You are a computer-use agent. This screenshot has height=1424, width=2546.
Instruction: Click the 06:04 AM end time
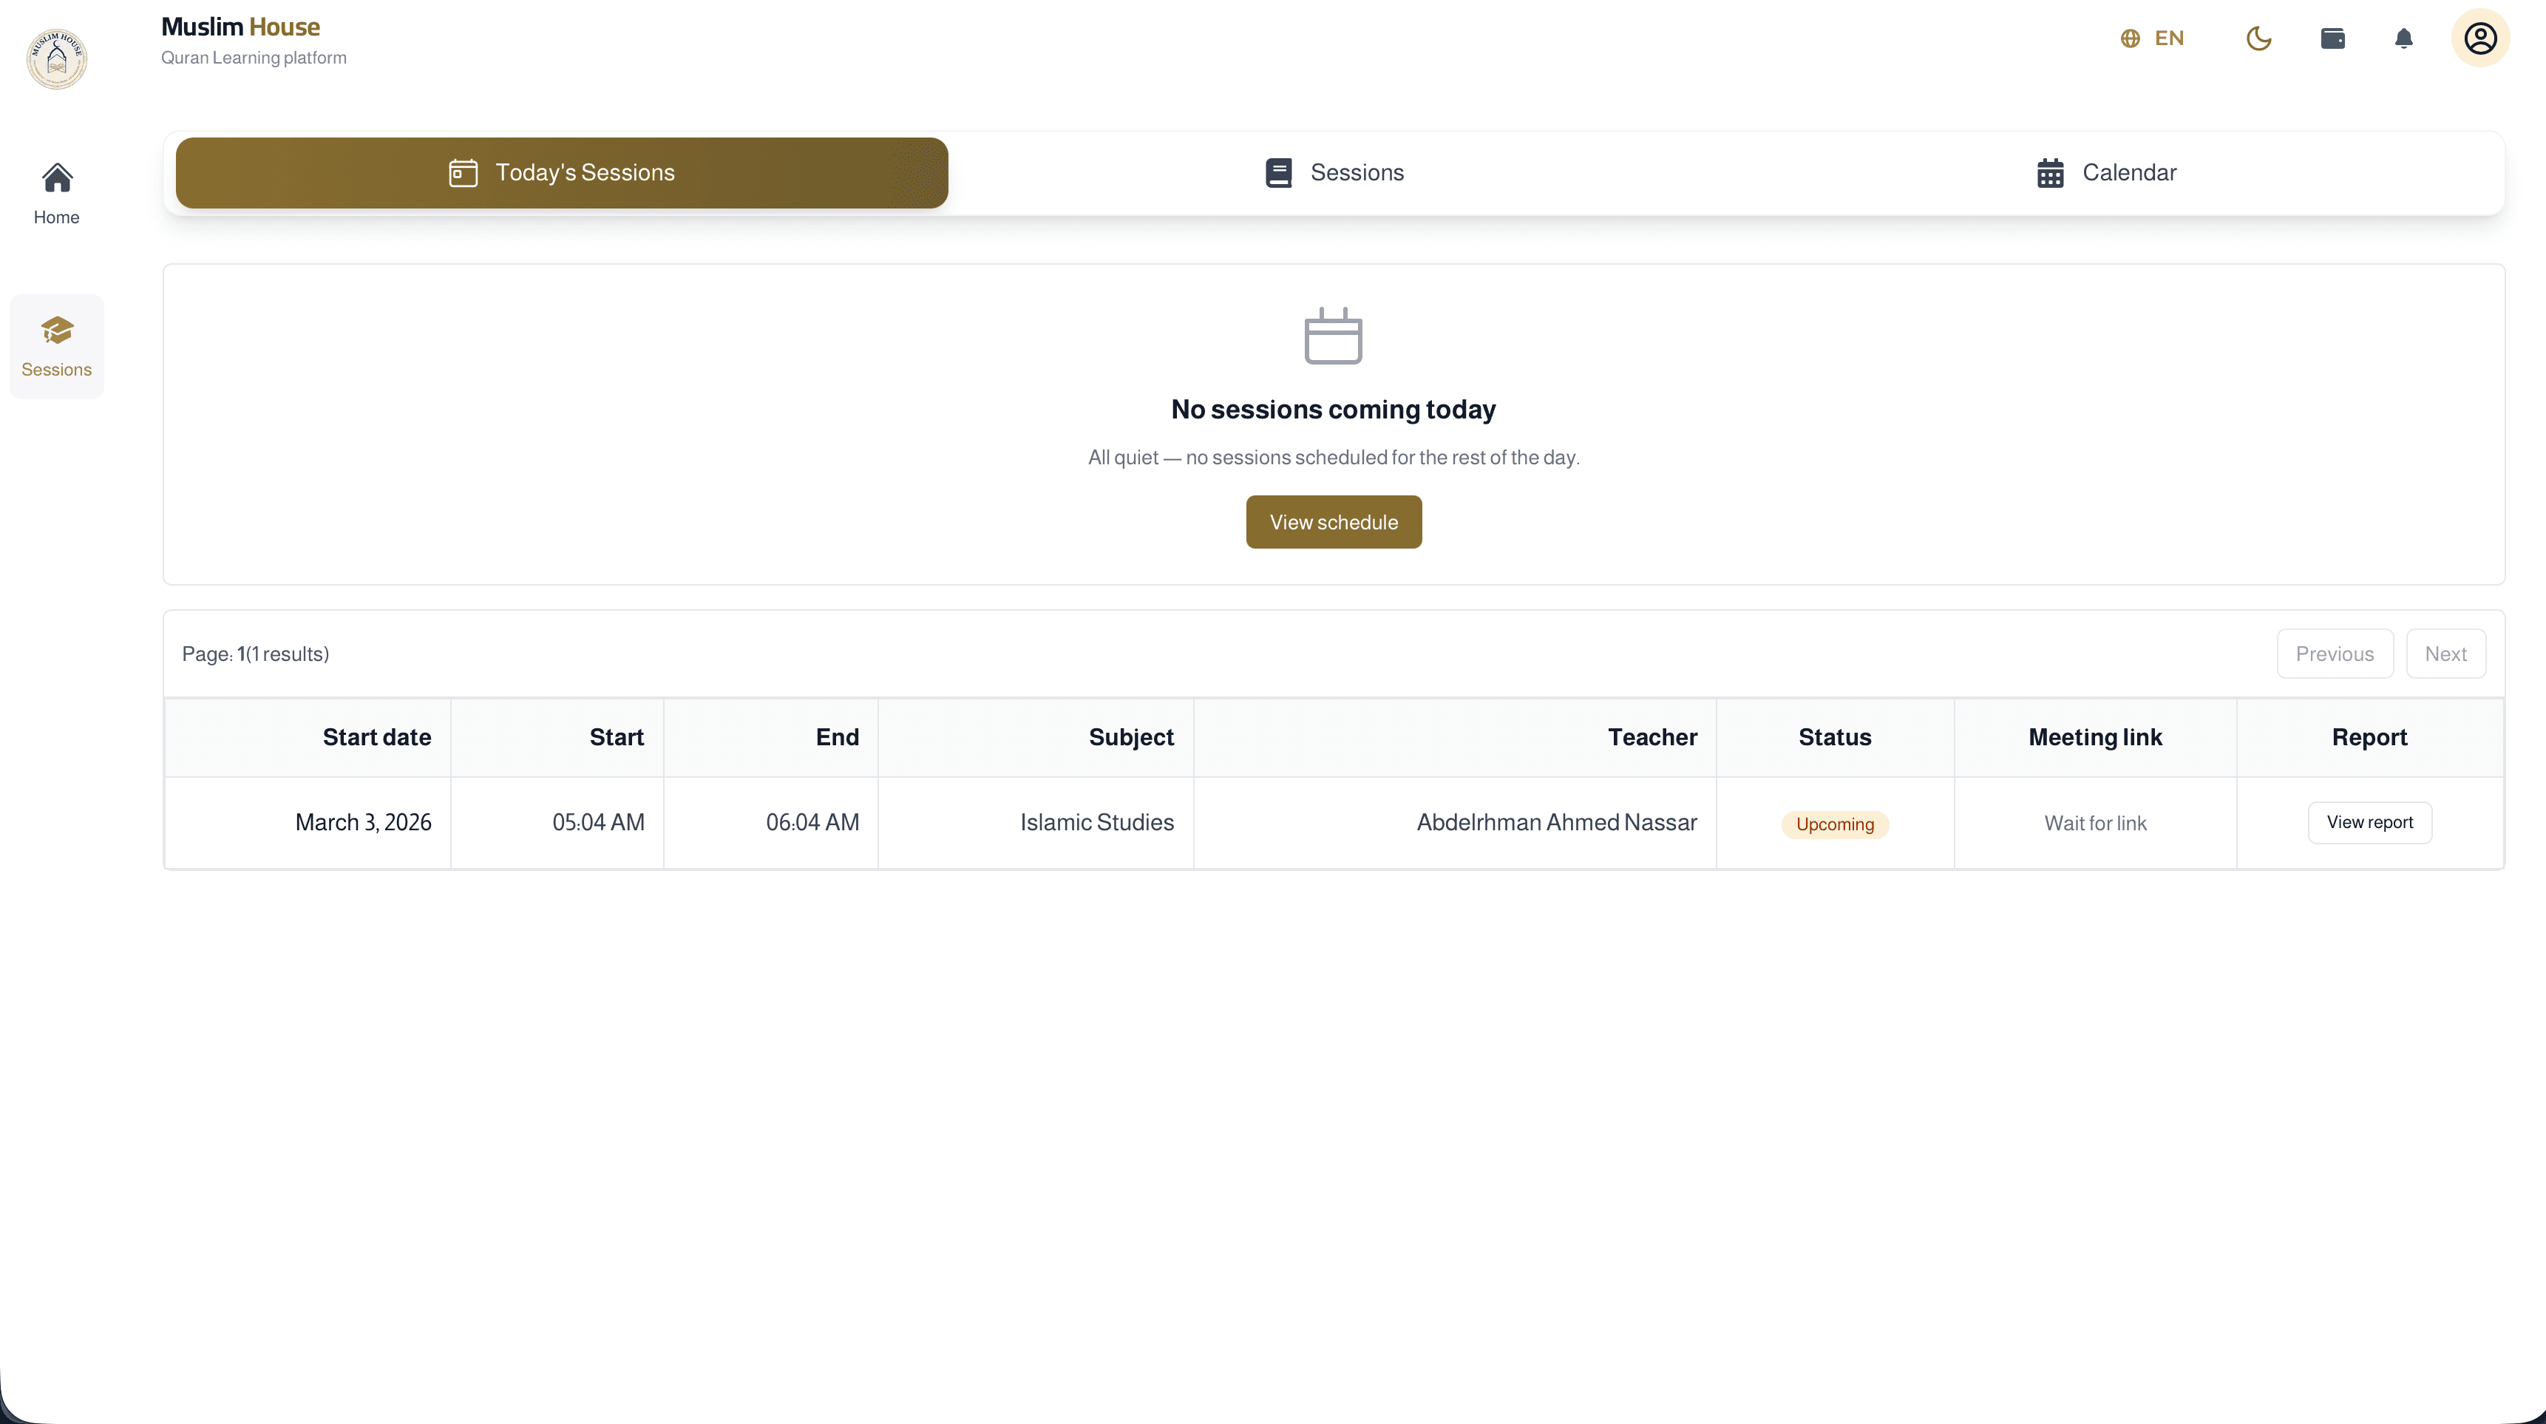(812, 822)
